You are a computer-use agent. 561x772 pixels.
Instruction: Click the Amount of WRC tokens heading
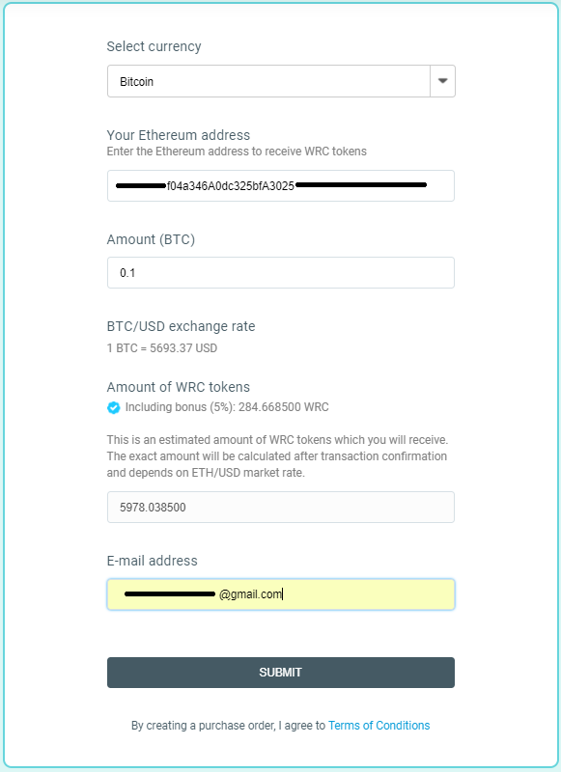pos(179,387)
